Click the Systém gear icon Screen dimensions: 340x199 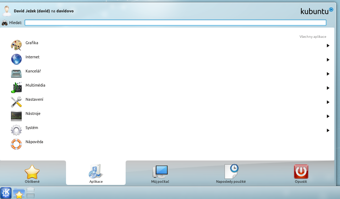pyautogui.click(x=16, y=130)
